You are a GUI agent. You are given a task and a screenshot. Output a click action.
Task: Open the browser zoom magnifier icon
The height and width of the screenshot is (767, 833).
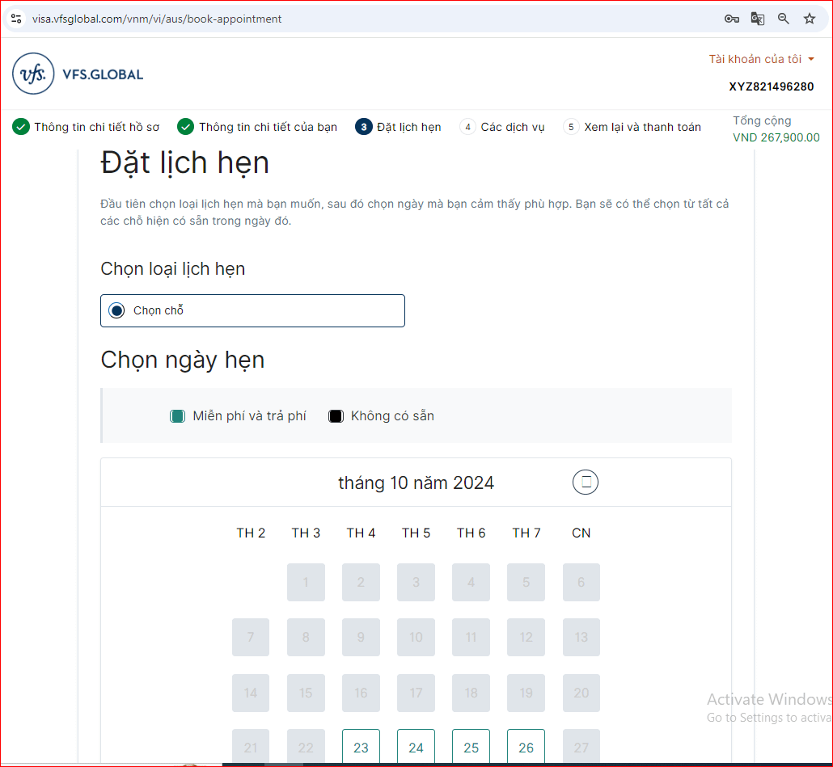[783, 19]
